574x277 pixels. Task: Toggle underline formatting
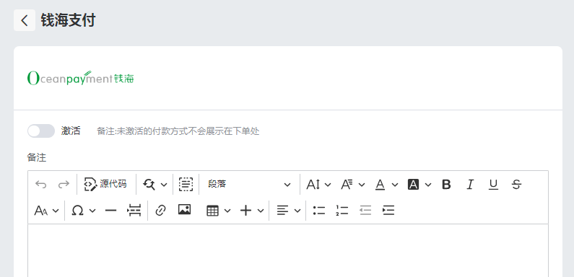pyautogui.click(x=493, y=185)
